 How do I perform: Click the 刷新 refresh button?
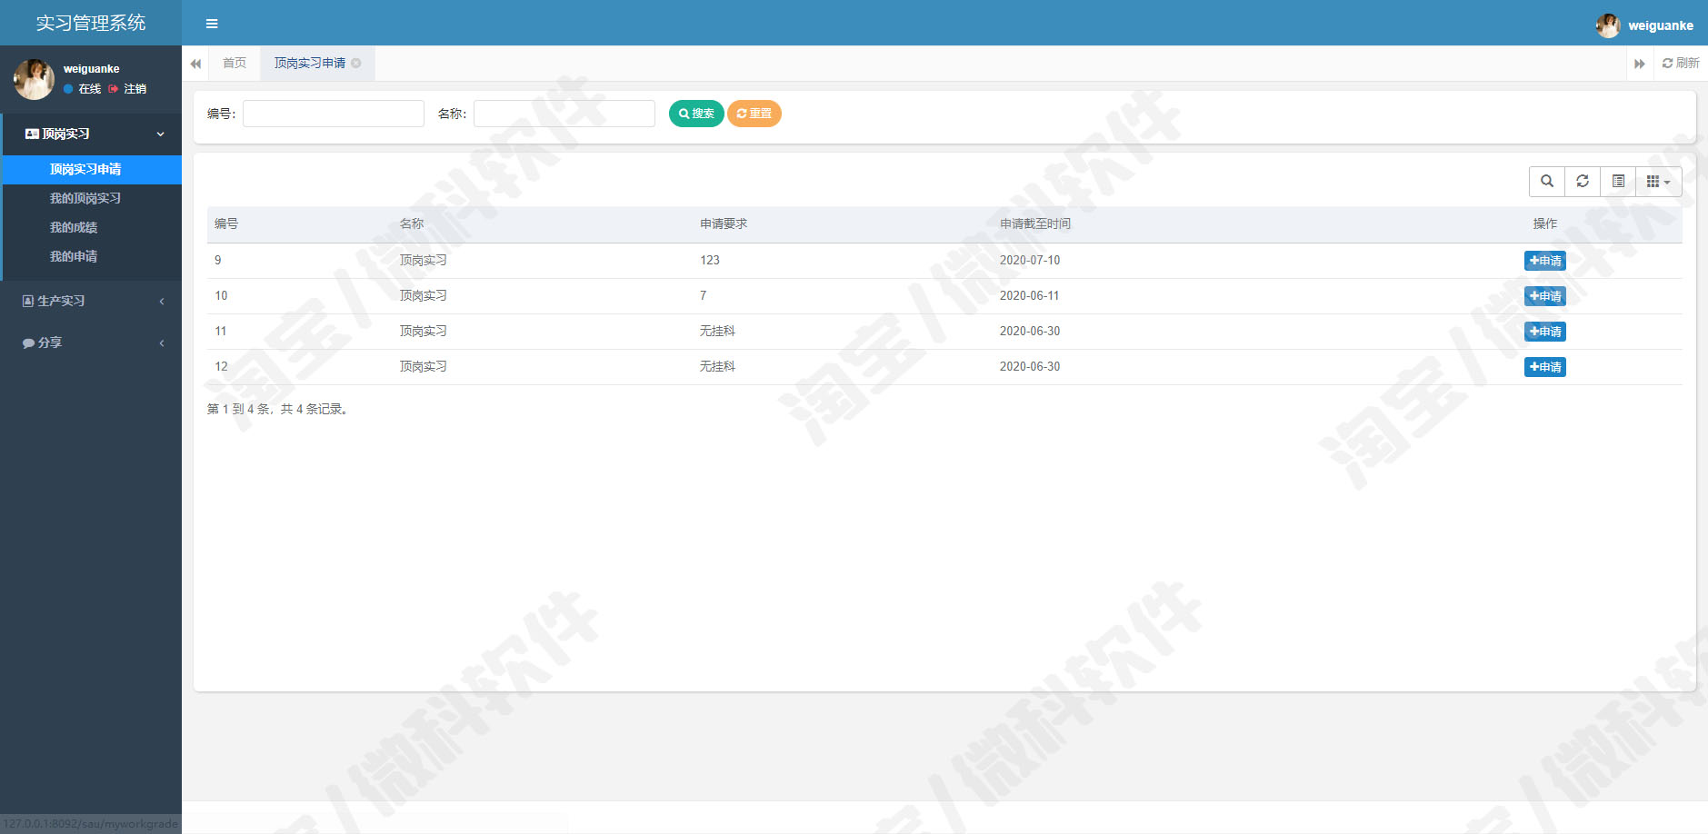[1681, 63]
